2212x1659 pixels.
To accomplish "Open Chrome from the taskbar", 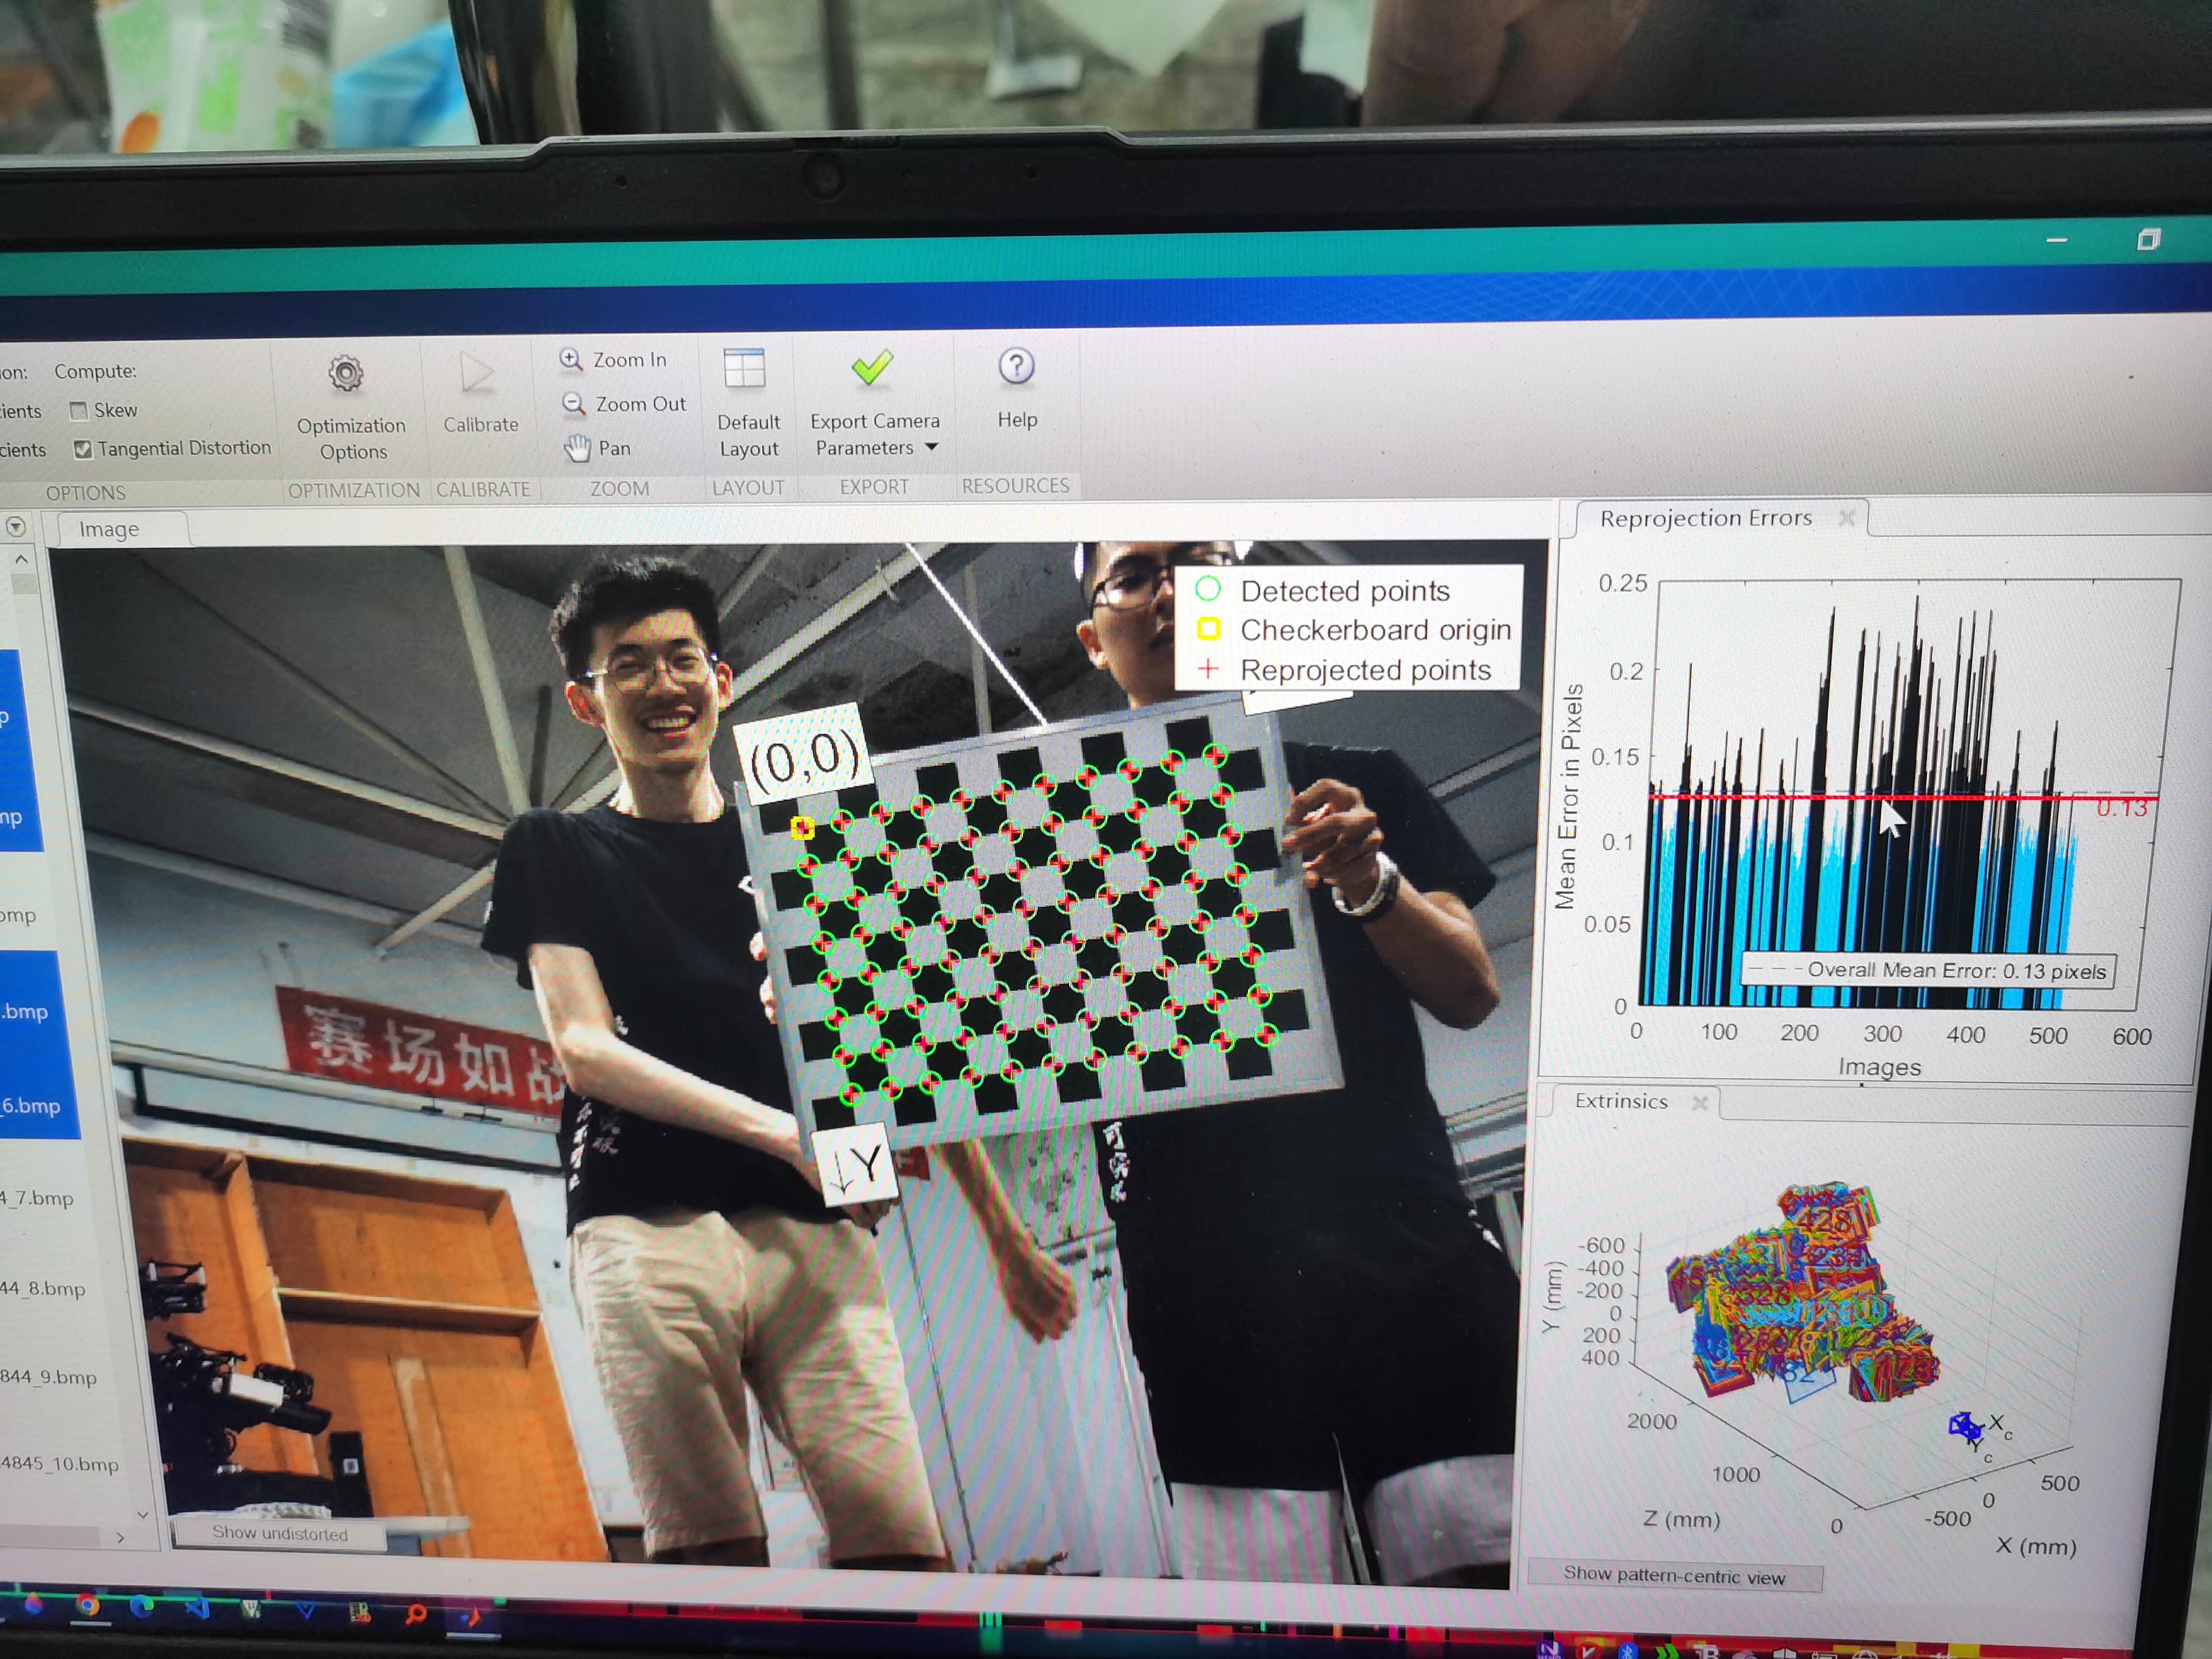I will click(x=88, y=1605).
